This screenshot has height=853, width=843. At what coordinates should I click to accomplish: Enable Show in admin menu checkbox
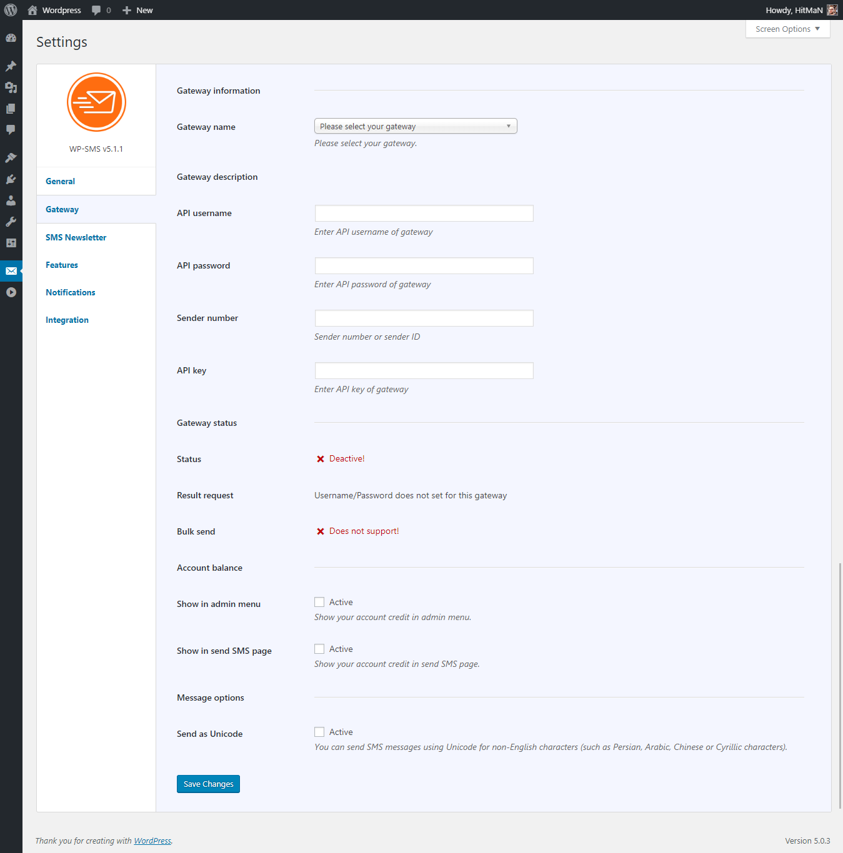[319, 602]
